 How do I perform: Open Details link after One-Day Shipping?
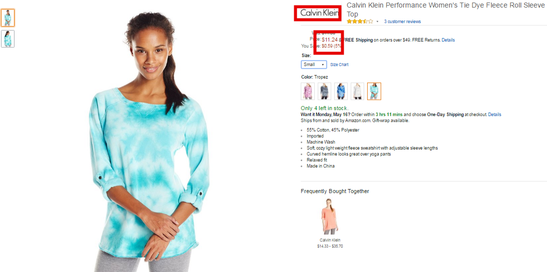(495, 114)
